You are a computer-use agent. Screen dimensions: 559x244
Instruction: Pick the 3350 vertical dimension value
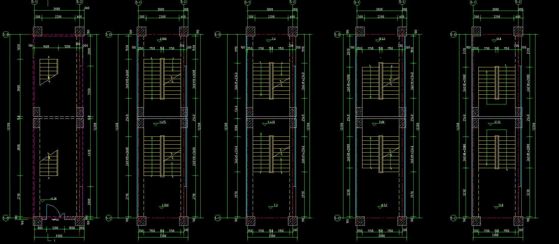[89, 91]
